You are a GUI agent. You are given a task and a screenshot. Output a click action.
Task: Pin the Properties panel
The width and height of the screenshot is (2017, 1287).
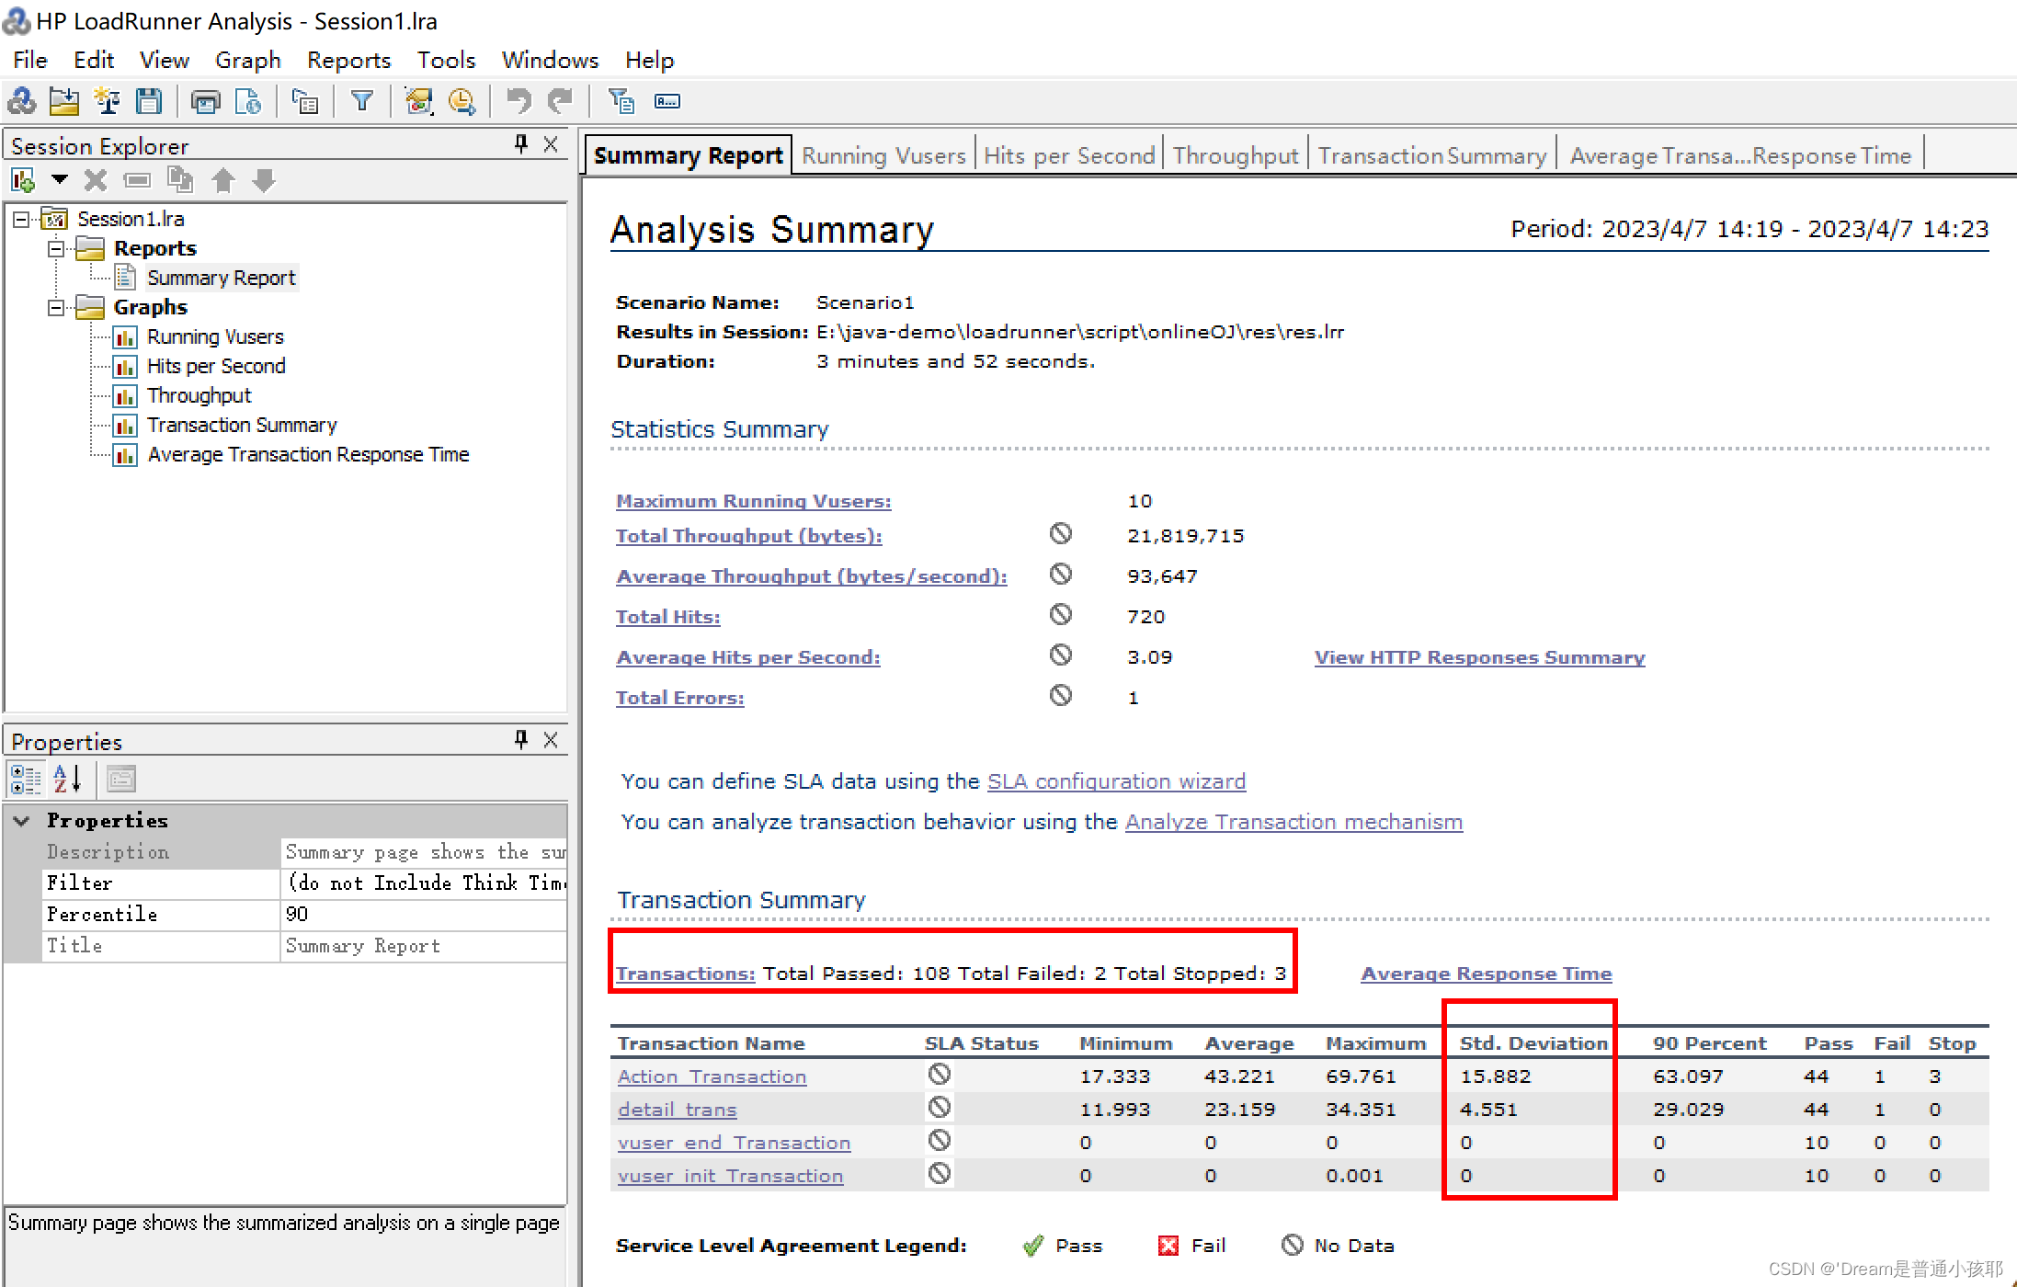click(x=521, y=740)
